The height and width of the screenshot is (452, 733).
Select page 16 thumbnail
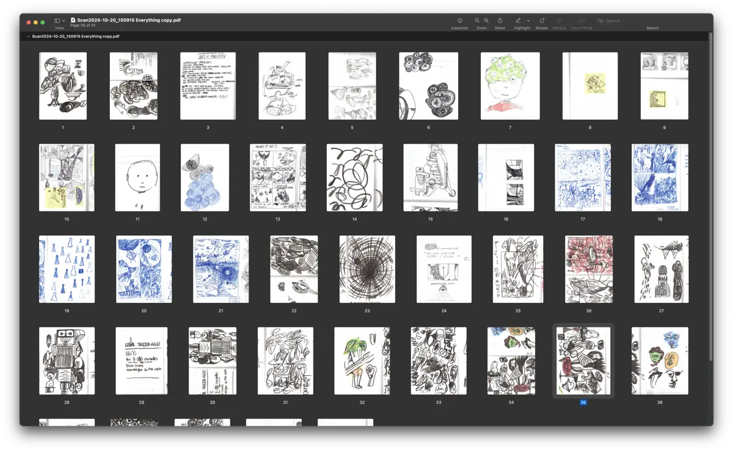coord(506,178)
